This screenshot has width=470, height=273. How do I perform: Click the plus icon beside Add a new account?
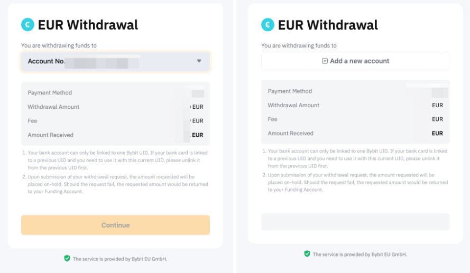click(325, 61)
